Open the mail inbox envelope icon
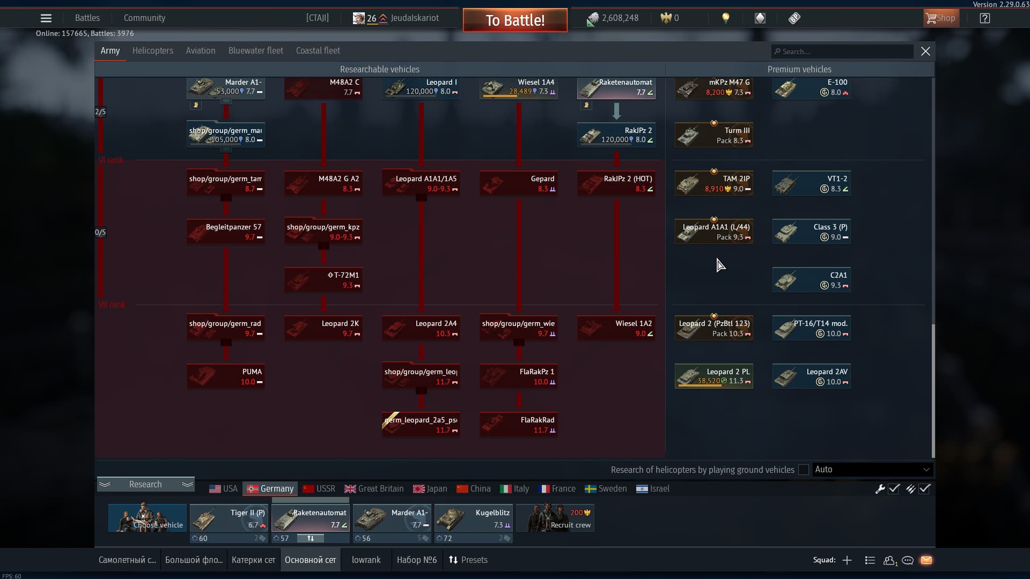The width and height of the screenshot is (1030, 579). click(926, 560)
